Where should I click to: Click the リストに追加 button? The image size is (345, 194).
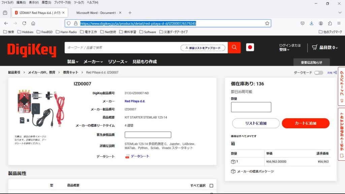(x=256, y=123)
